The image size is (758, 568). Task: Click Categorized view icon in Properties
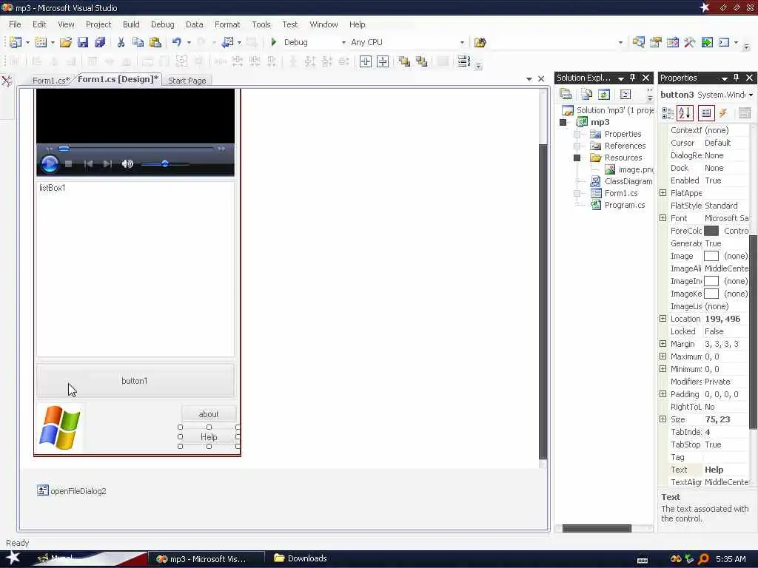point(668,113)
